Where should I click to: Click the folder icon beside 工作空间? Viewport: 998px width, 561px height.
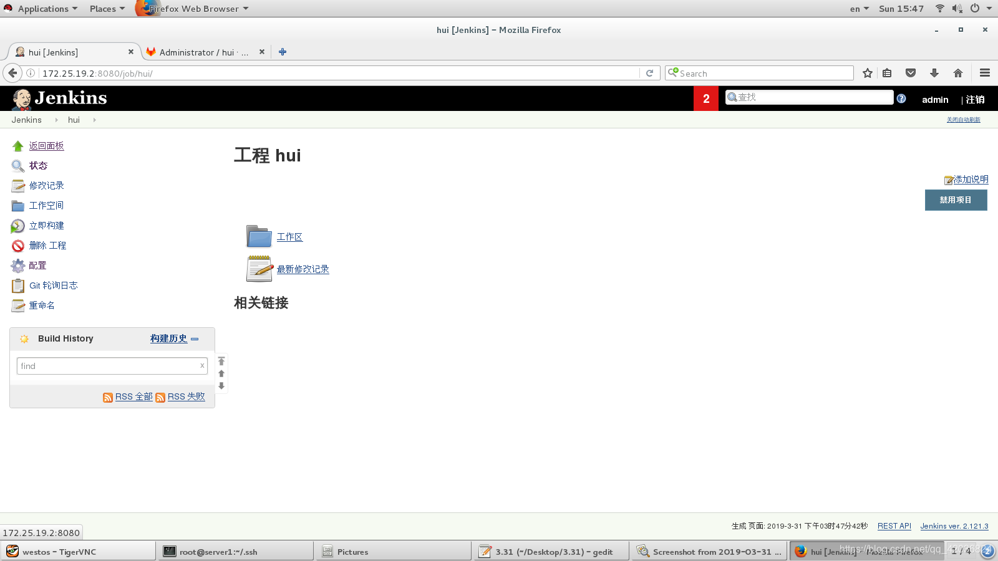pos(17,206)
